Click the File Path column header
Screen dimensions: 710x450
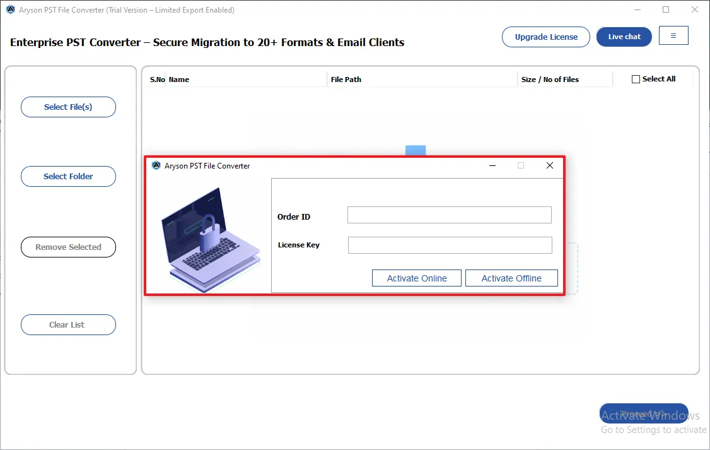pos(422,80)
